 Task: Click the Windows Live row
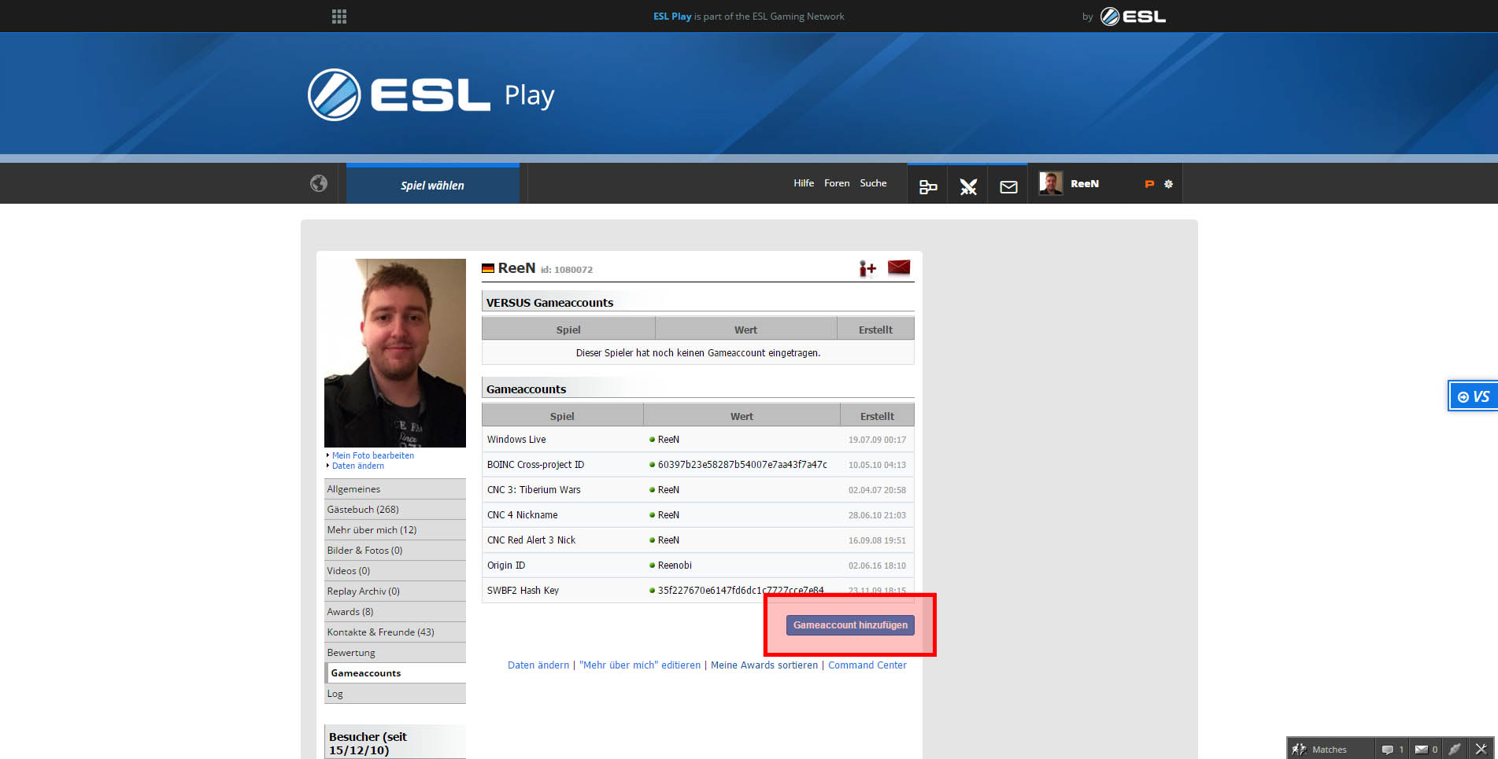[x=697, y=440]
